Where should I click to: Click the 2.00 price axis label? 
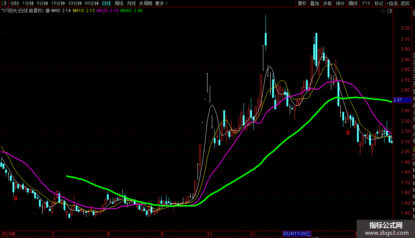click(x=405, y=152)
